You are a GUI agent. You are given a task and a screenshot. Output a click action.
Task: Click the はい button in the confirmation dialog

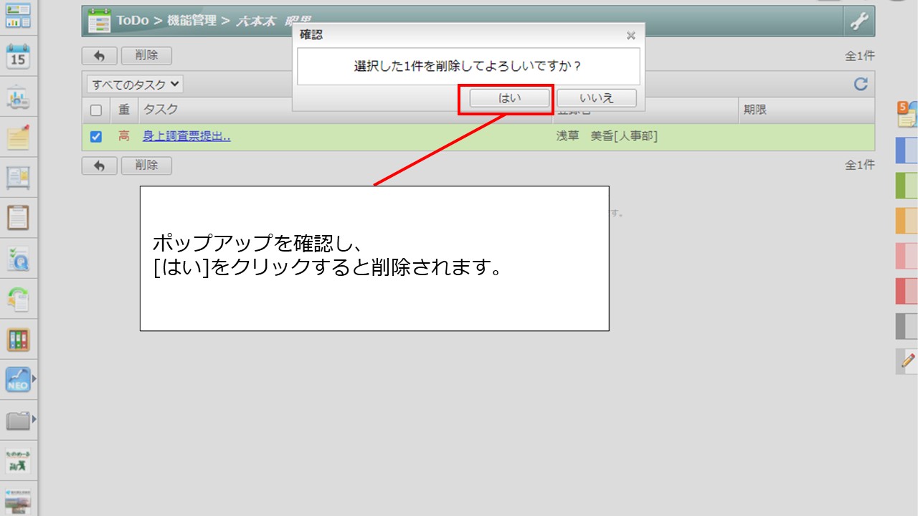pyautogui.click(x=510, y=98)
